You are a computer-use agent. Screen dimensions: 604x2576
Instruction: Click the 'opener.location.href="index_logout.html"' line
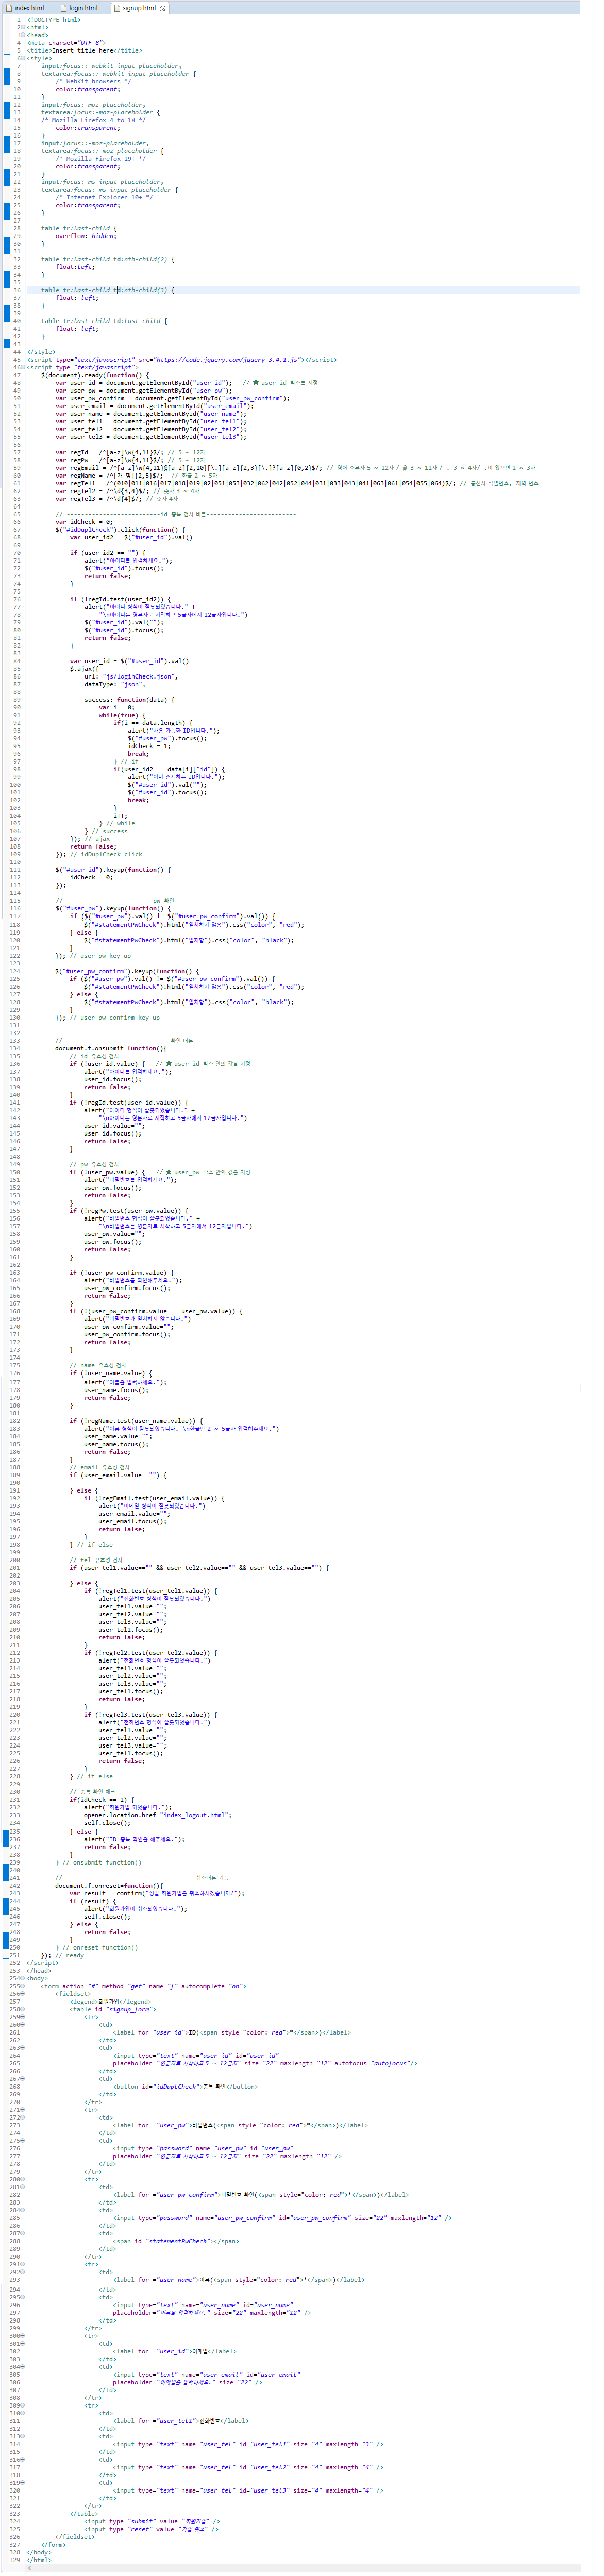157,1814
